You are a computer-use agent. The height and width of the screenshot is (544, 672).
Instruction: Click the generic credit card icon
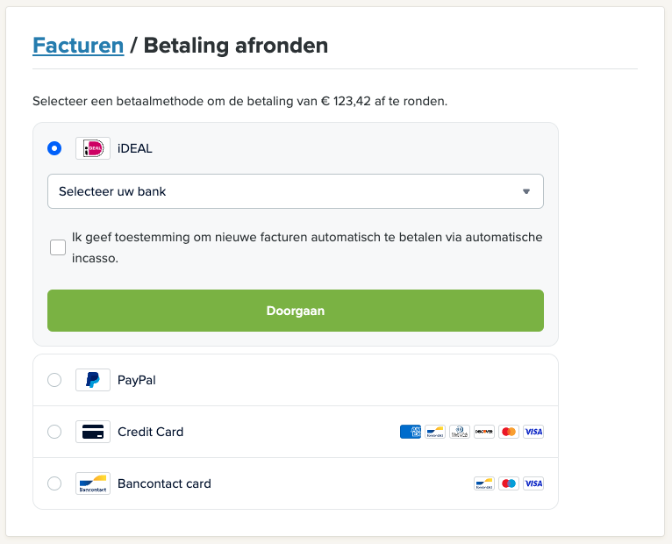[93, 432]
